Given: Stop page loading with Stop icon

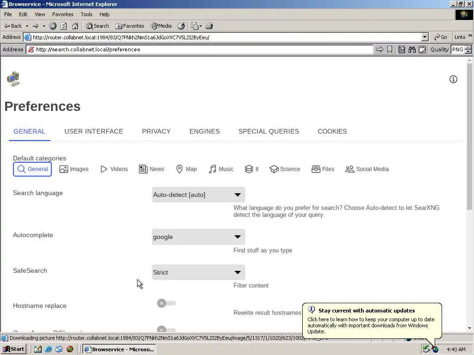Looking at the screenshot, I should [53, 26].
